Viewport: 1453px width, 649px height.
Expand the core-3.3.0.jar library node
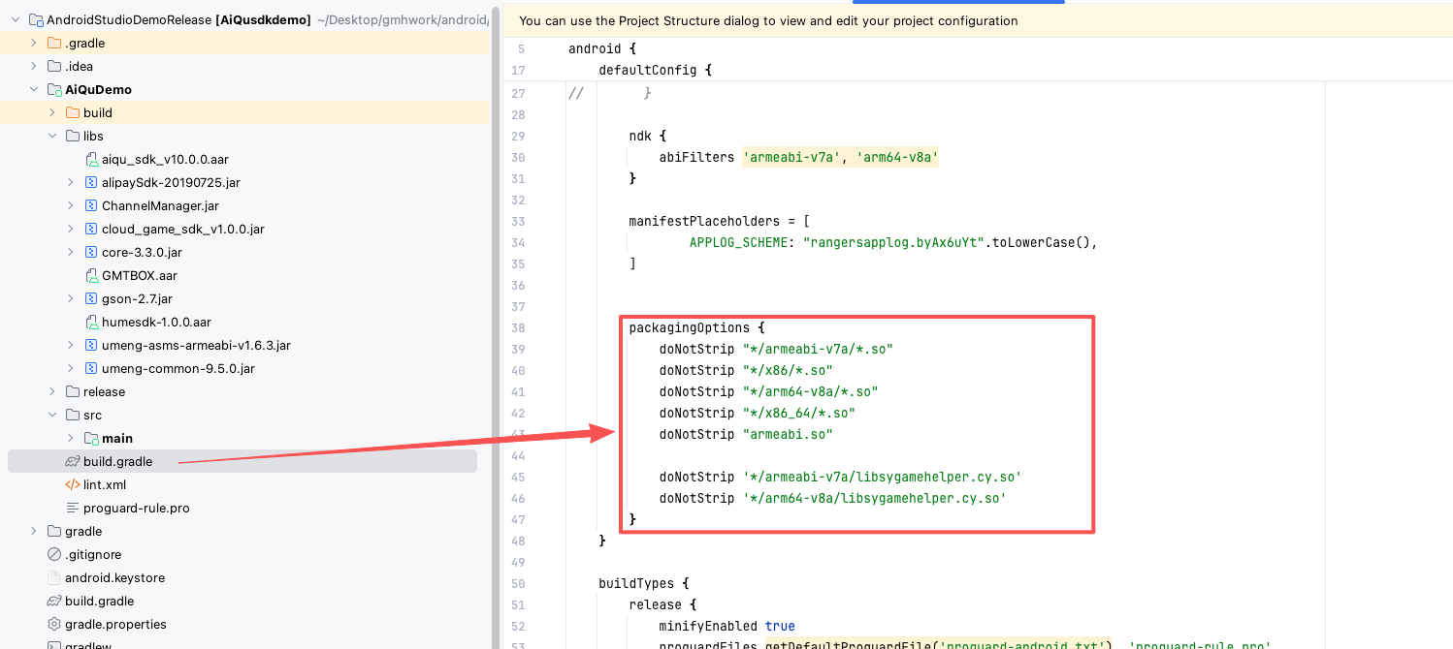click(x=71, y=252)
